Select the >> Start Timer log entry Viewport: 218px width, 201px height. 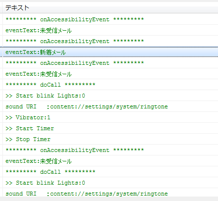click(110, 128)
